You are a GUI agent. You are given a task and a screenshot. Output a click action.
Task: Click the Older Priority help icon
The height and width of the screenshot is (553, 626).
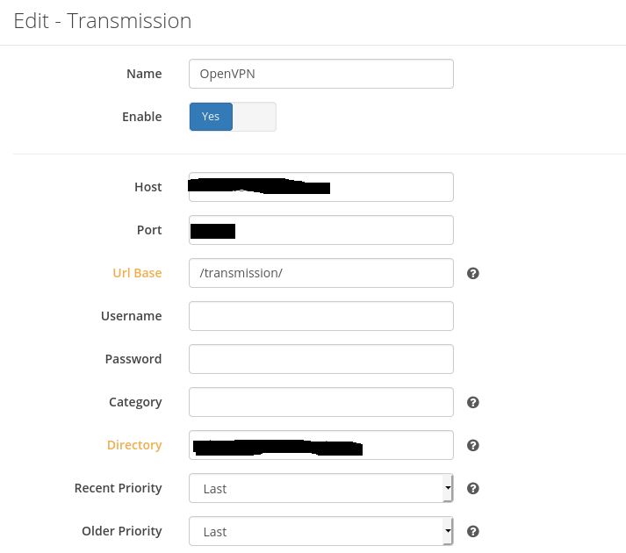(x=472, y=532)
